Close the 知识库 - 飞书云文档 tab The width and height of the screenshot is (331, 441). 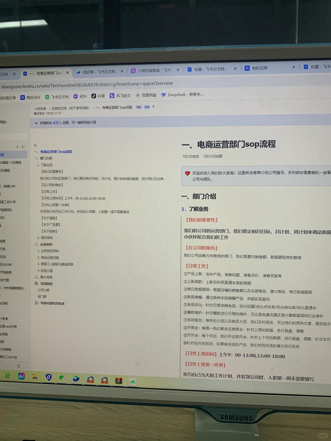122,71
